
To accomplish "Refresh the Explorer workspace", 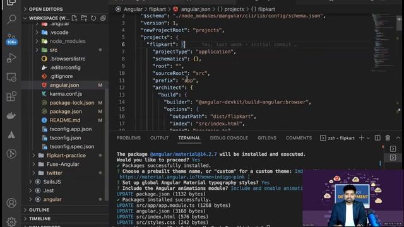I will click(x=93, y=18).
